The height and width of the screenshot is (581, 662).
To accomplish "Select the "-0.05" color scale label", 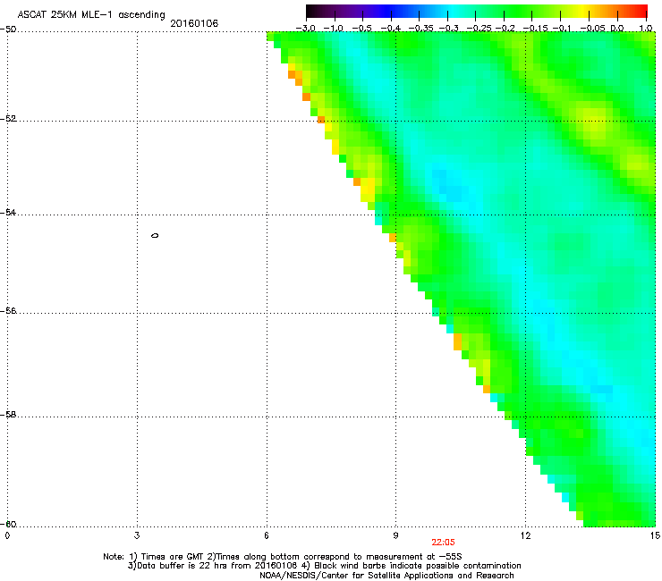I will [x=593, y=29].
